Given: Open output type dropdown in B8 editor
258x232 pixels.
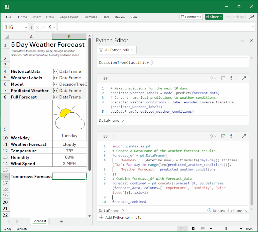Looking at the screenshot, I should click(236, 136).
